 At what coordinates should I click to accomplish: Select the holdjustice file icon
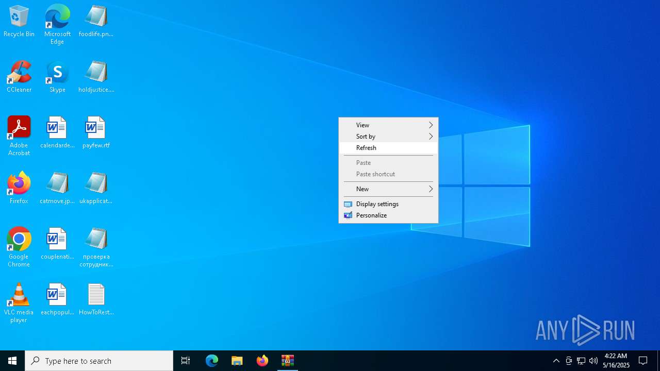coord(96,77)
